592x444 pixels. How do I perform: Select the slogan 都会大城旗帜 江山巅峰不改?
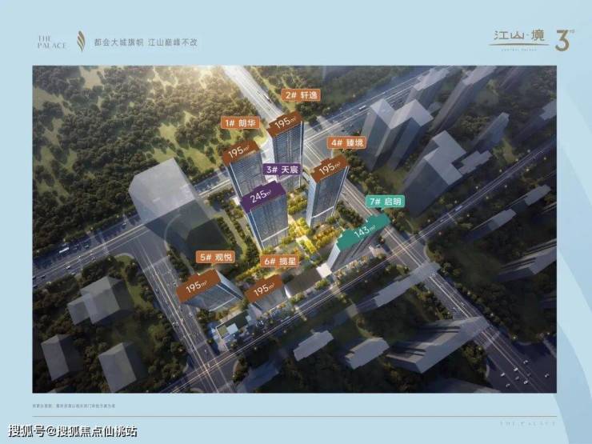(146, 42)
